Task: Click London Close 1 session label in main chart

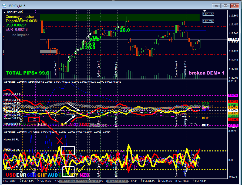Action: tap(55, 69)
